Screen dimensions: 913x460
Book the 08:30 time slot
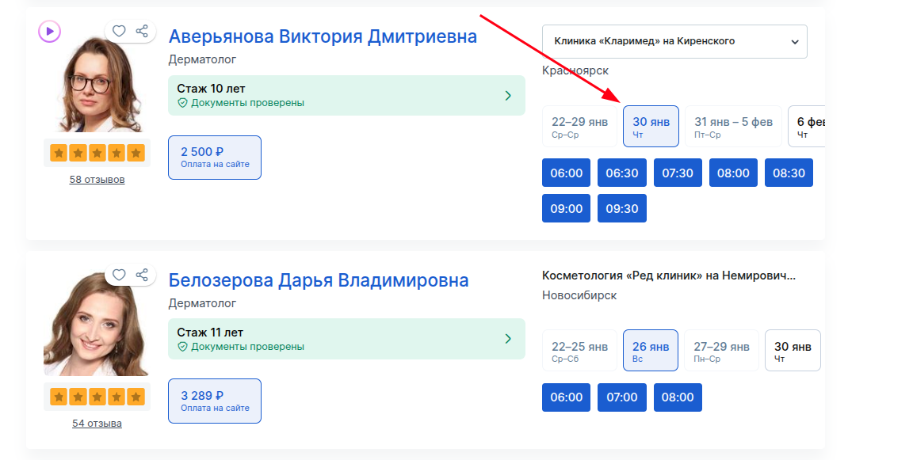(x=789, y=173)
